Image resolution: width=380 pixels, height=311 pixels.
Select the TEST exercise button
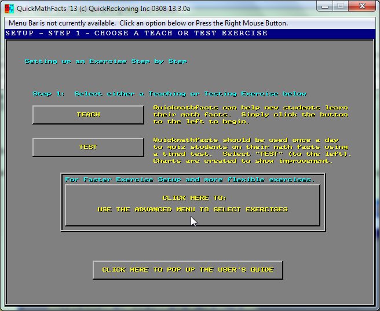coord(88,147)
